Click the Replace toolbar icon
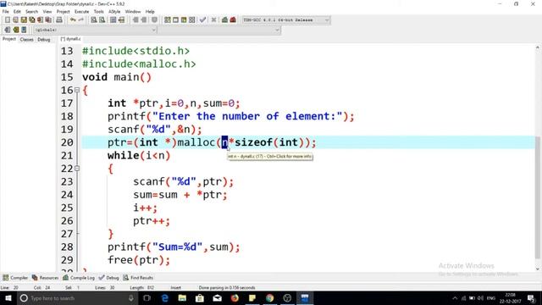Viewport: 542px width, 305px height. click(x=102, y=20)
